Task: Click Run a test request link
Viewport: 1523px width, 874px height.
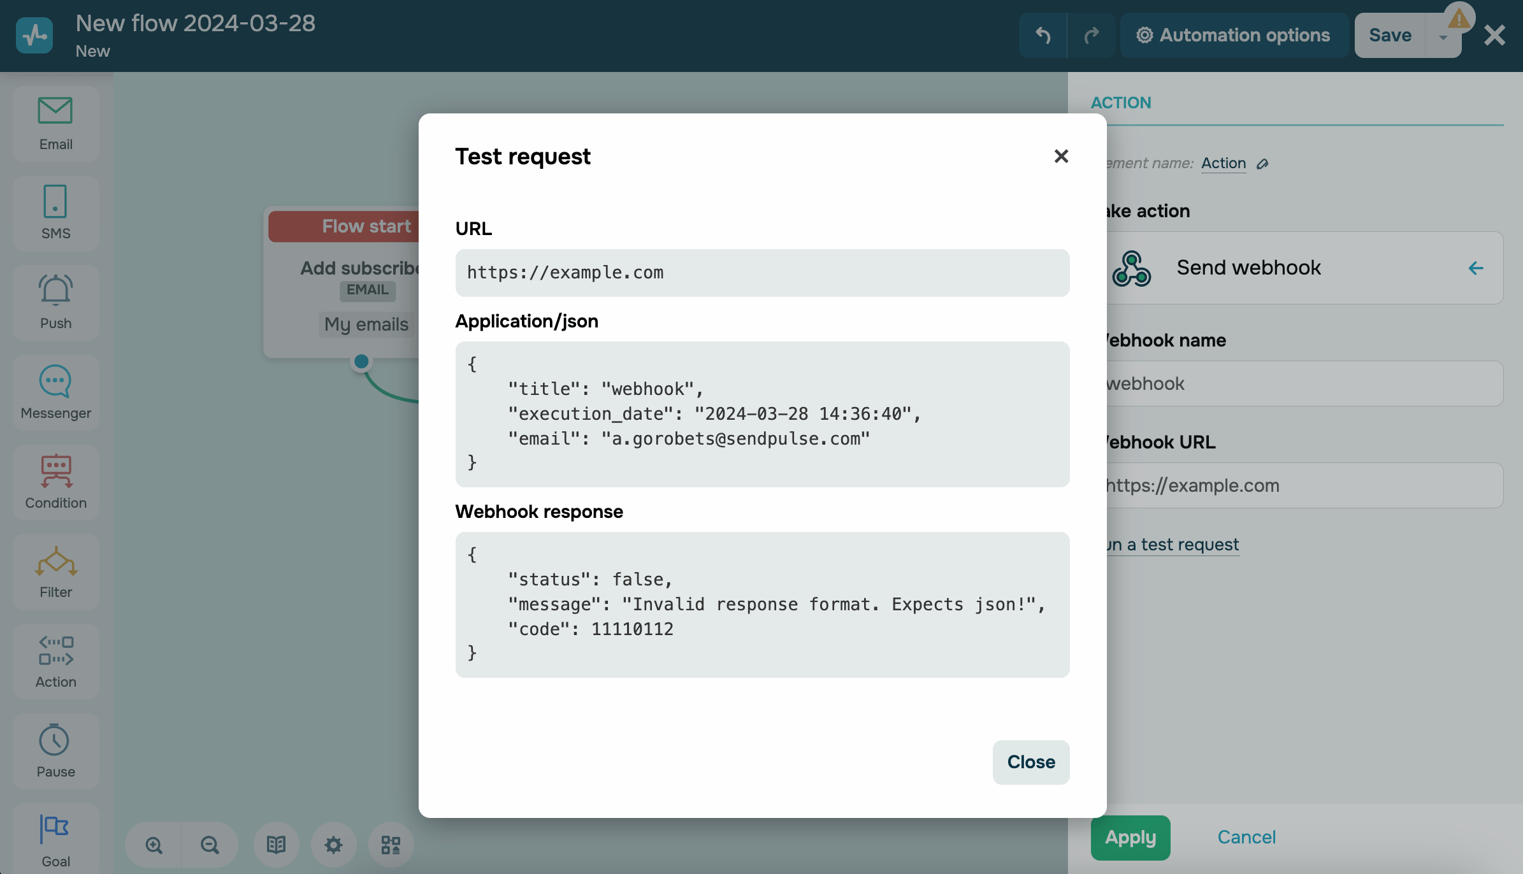Action: [1174, 545]
